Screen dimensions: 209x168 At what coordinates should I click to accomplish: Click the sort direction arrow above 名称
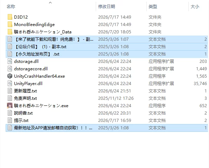pyautogui.click(x=50, y=2)
